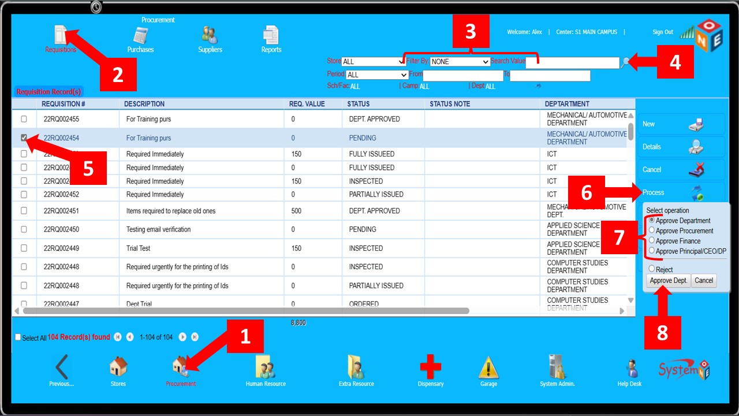
Task: Expand the Filter By dropdown
Action: point(460,61)
